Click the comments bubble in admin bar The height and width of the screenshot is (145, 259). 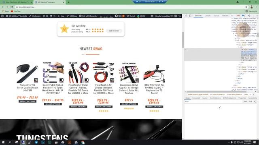click(x=53, y=16)
